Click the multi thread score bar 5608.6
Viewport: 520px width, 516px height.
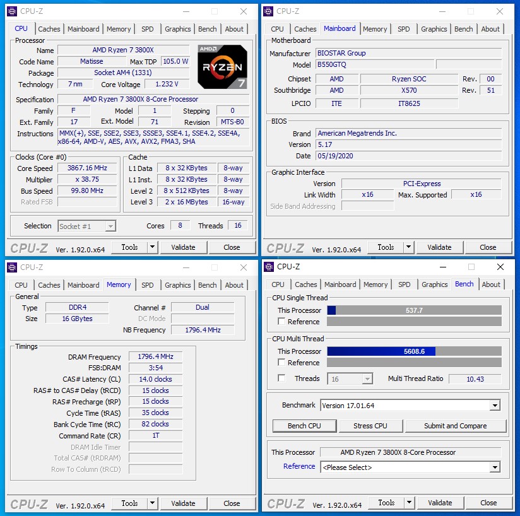tap(414, 351)
